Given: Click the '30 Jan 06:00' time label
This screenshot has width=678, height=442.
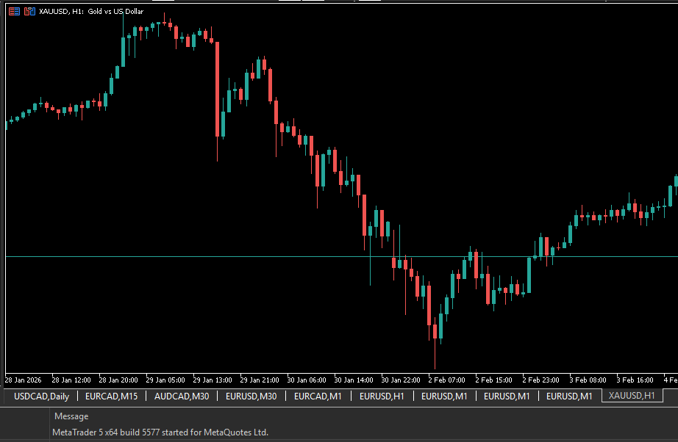Looking at the screenshot, I should coord(307,380).
